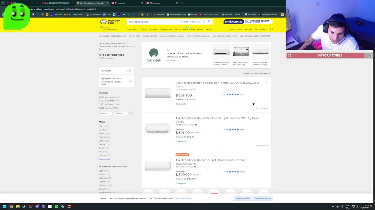Click the Wordle Español bookmark
The height and width of the screenshot is (210, 375).
[176, 14]
